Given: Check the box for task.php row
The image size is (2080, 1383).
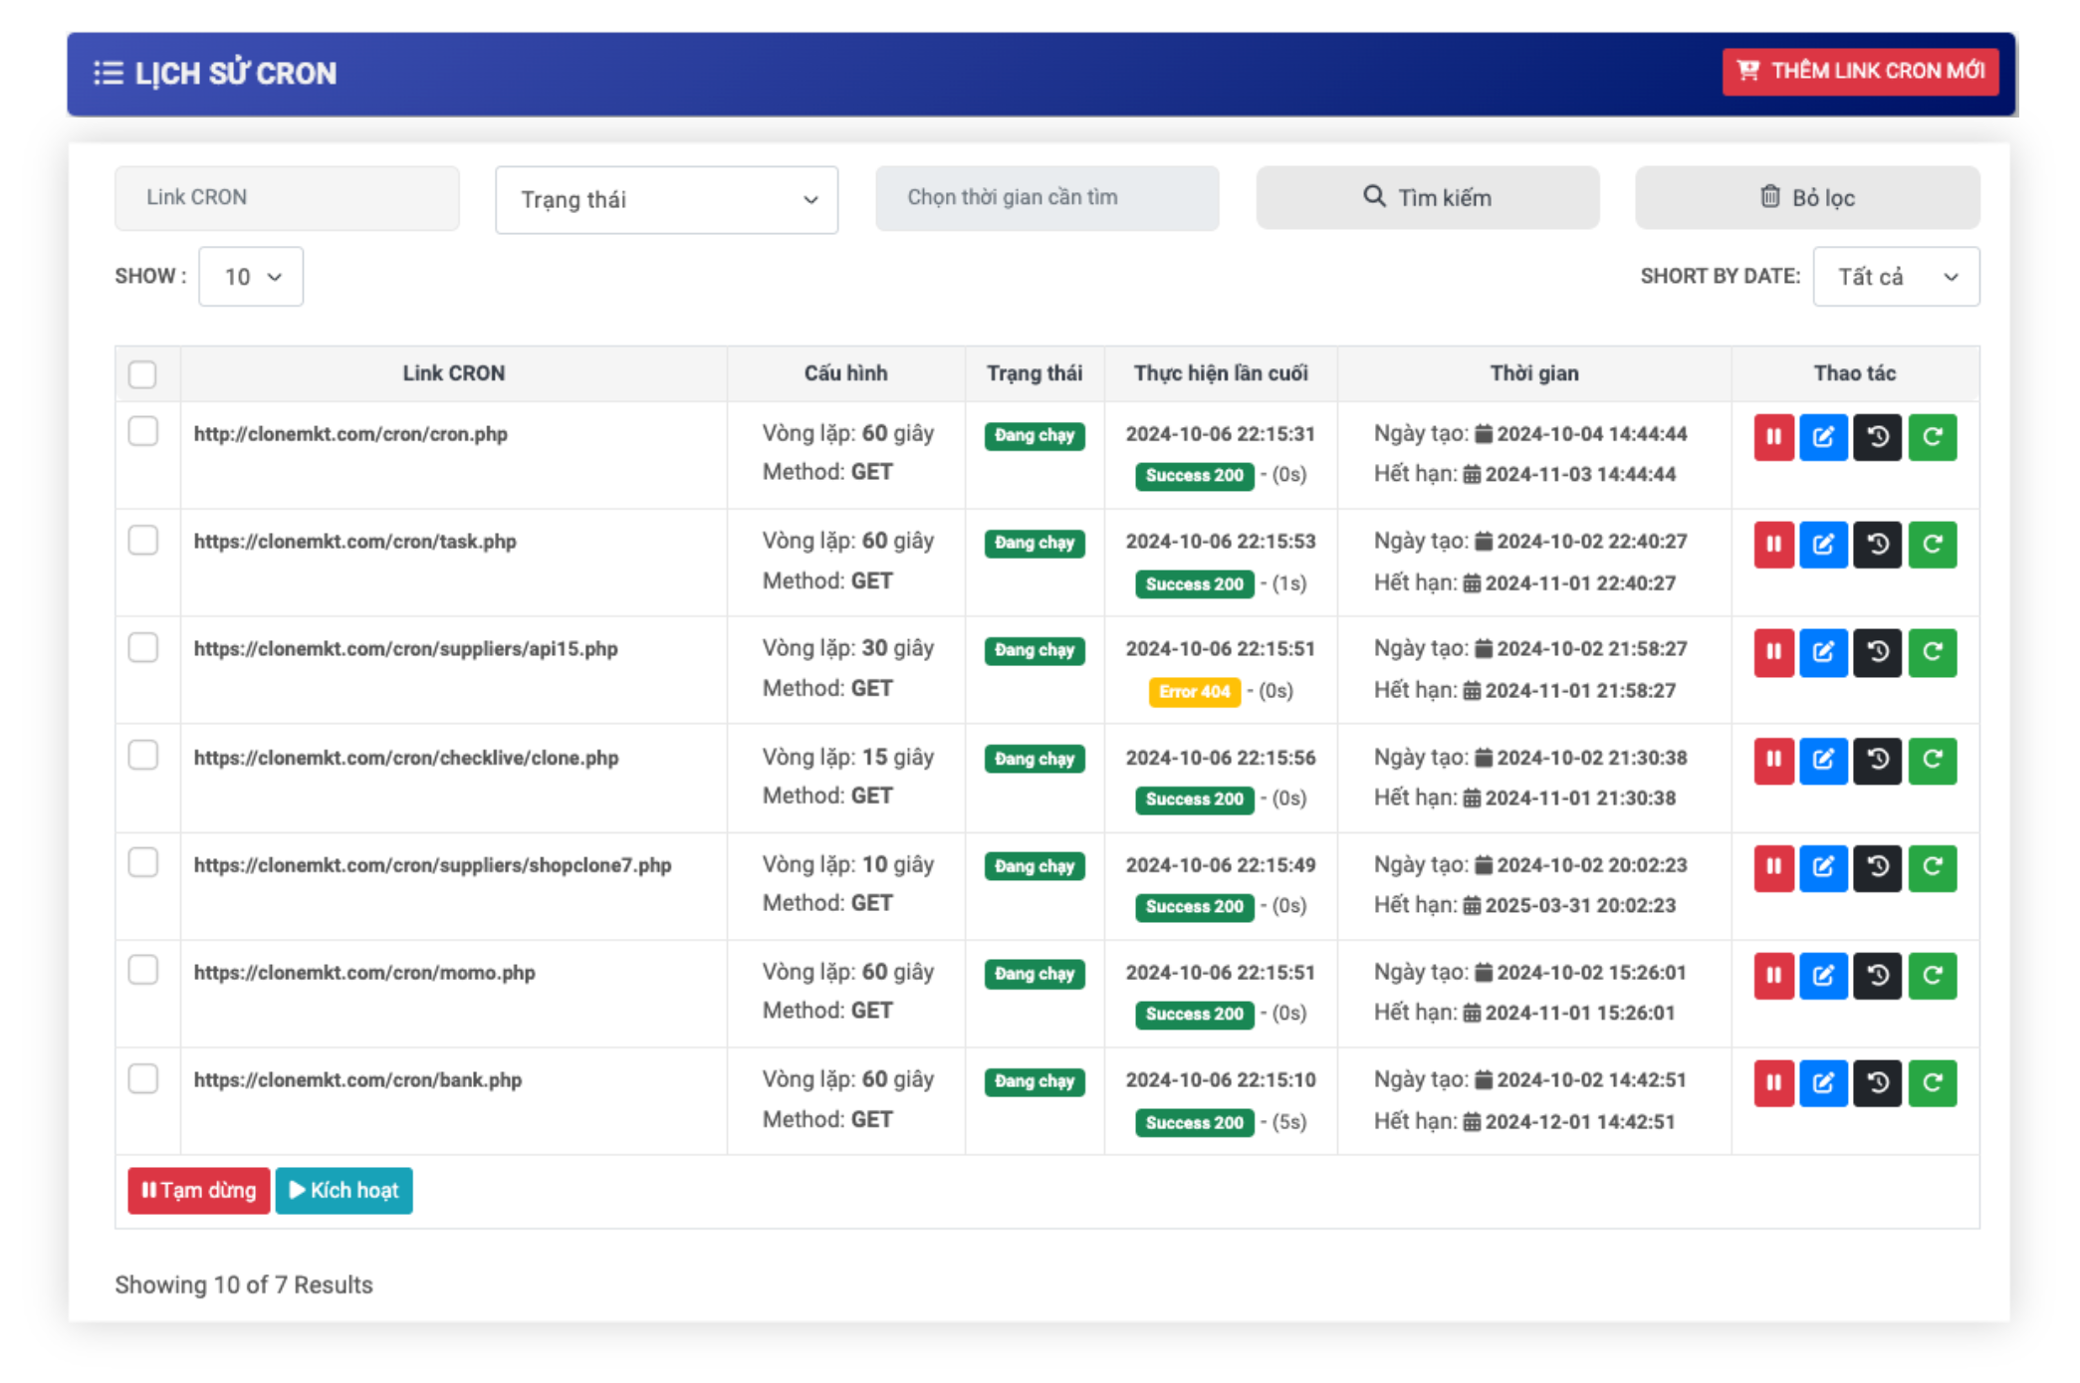Looking at the screenshot, I should pyautogui.click(x=142, y=541).
